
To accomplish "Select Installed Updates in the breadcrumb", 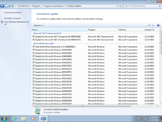I will point(74,6).
